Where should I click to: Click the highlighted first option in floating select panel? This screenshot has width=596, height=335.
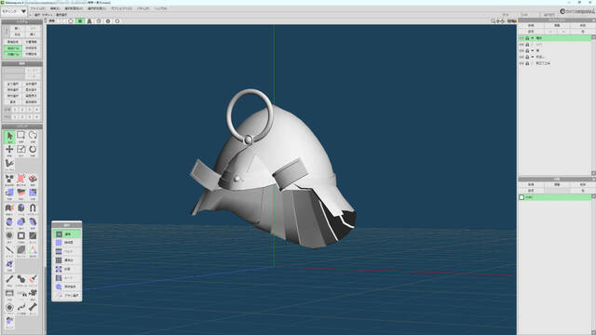(66, 234)
